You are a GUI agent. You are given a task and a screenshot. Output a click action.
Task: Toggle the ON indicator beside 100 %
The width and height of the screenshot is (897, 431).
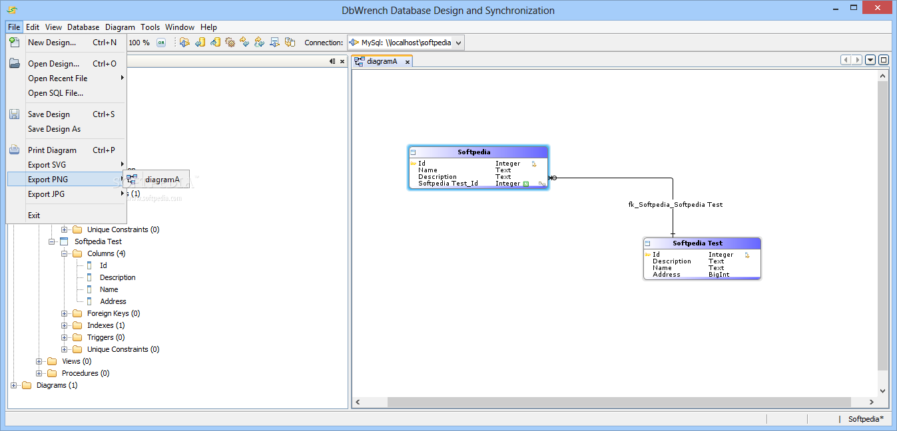point(161,43)
